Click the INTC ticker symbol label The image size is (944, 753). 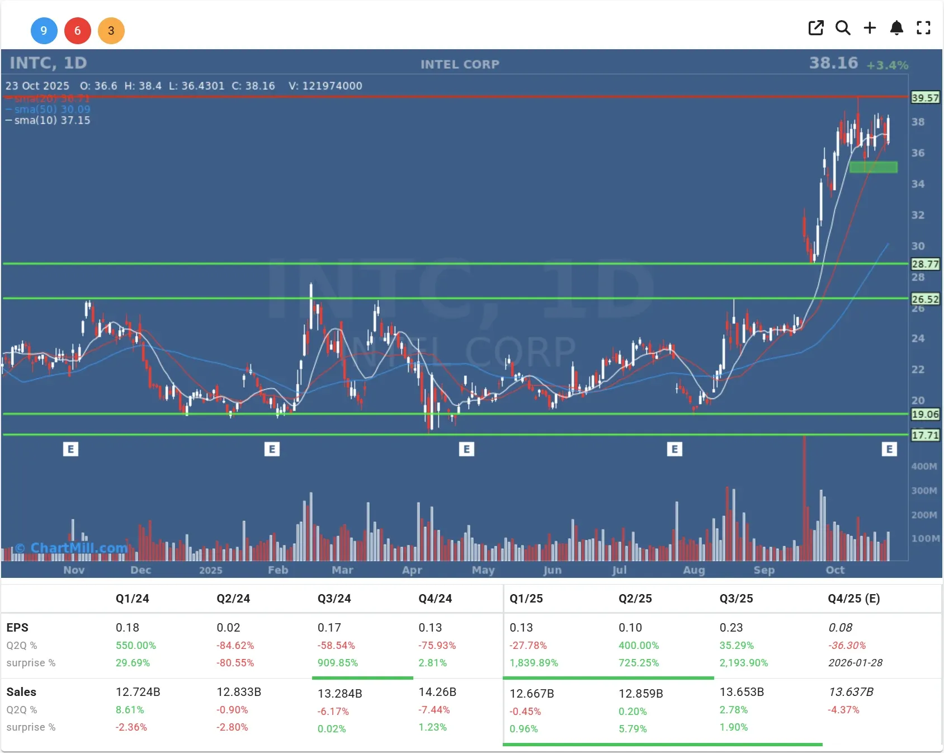click(28, 63)
